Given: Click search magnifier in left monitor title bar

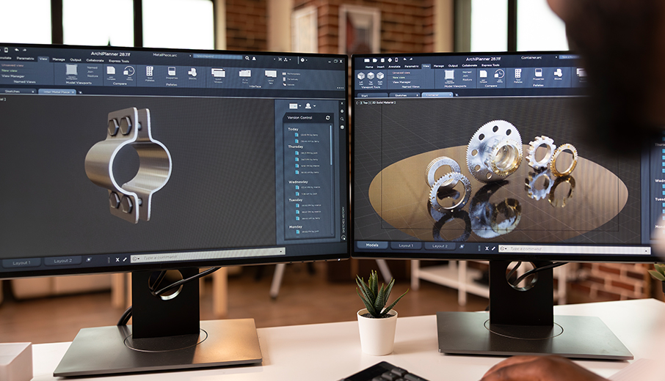Looking at the screenshot, I should pos(247,58).
